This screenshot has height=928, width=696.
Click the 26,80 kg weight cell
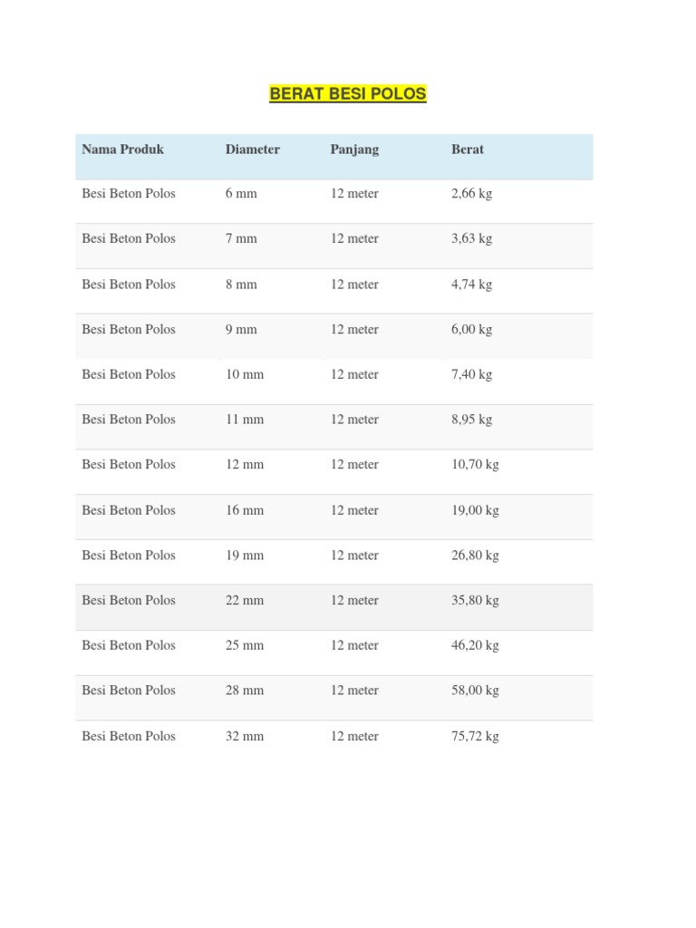click(x=475, y=556)
